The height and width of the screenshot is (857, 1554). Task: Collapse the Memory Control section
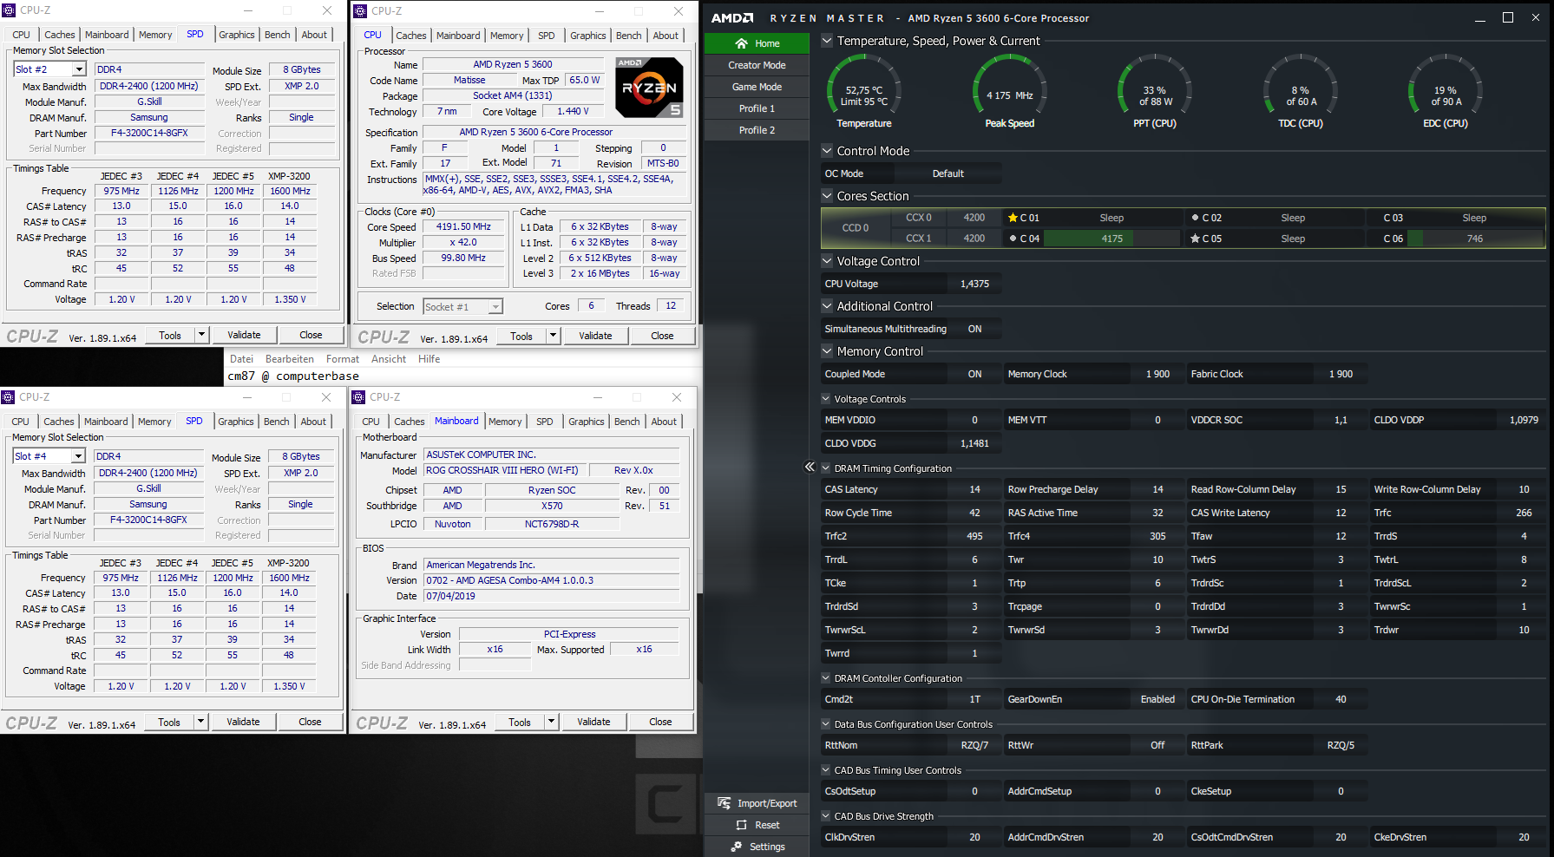tap(827, 351)
